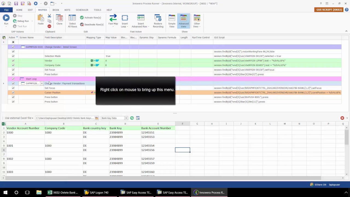
Task: Select Excel cell with Vendor Account 1001
Action: coord(25,146)
